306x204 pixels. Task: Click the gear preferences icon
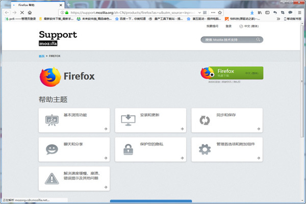[x=205, y=149]
